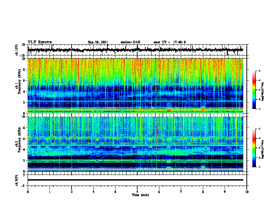Click the "ch.3(V)" axis label
278x215 pixels.
click(x=16, y=180)
